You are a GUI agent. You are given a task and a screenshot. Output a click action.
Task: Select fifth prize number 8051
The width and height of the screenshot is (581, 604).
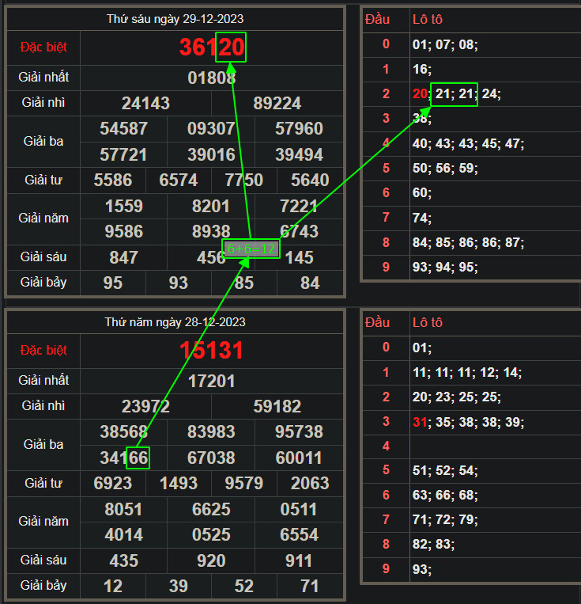point(123,509)
